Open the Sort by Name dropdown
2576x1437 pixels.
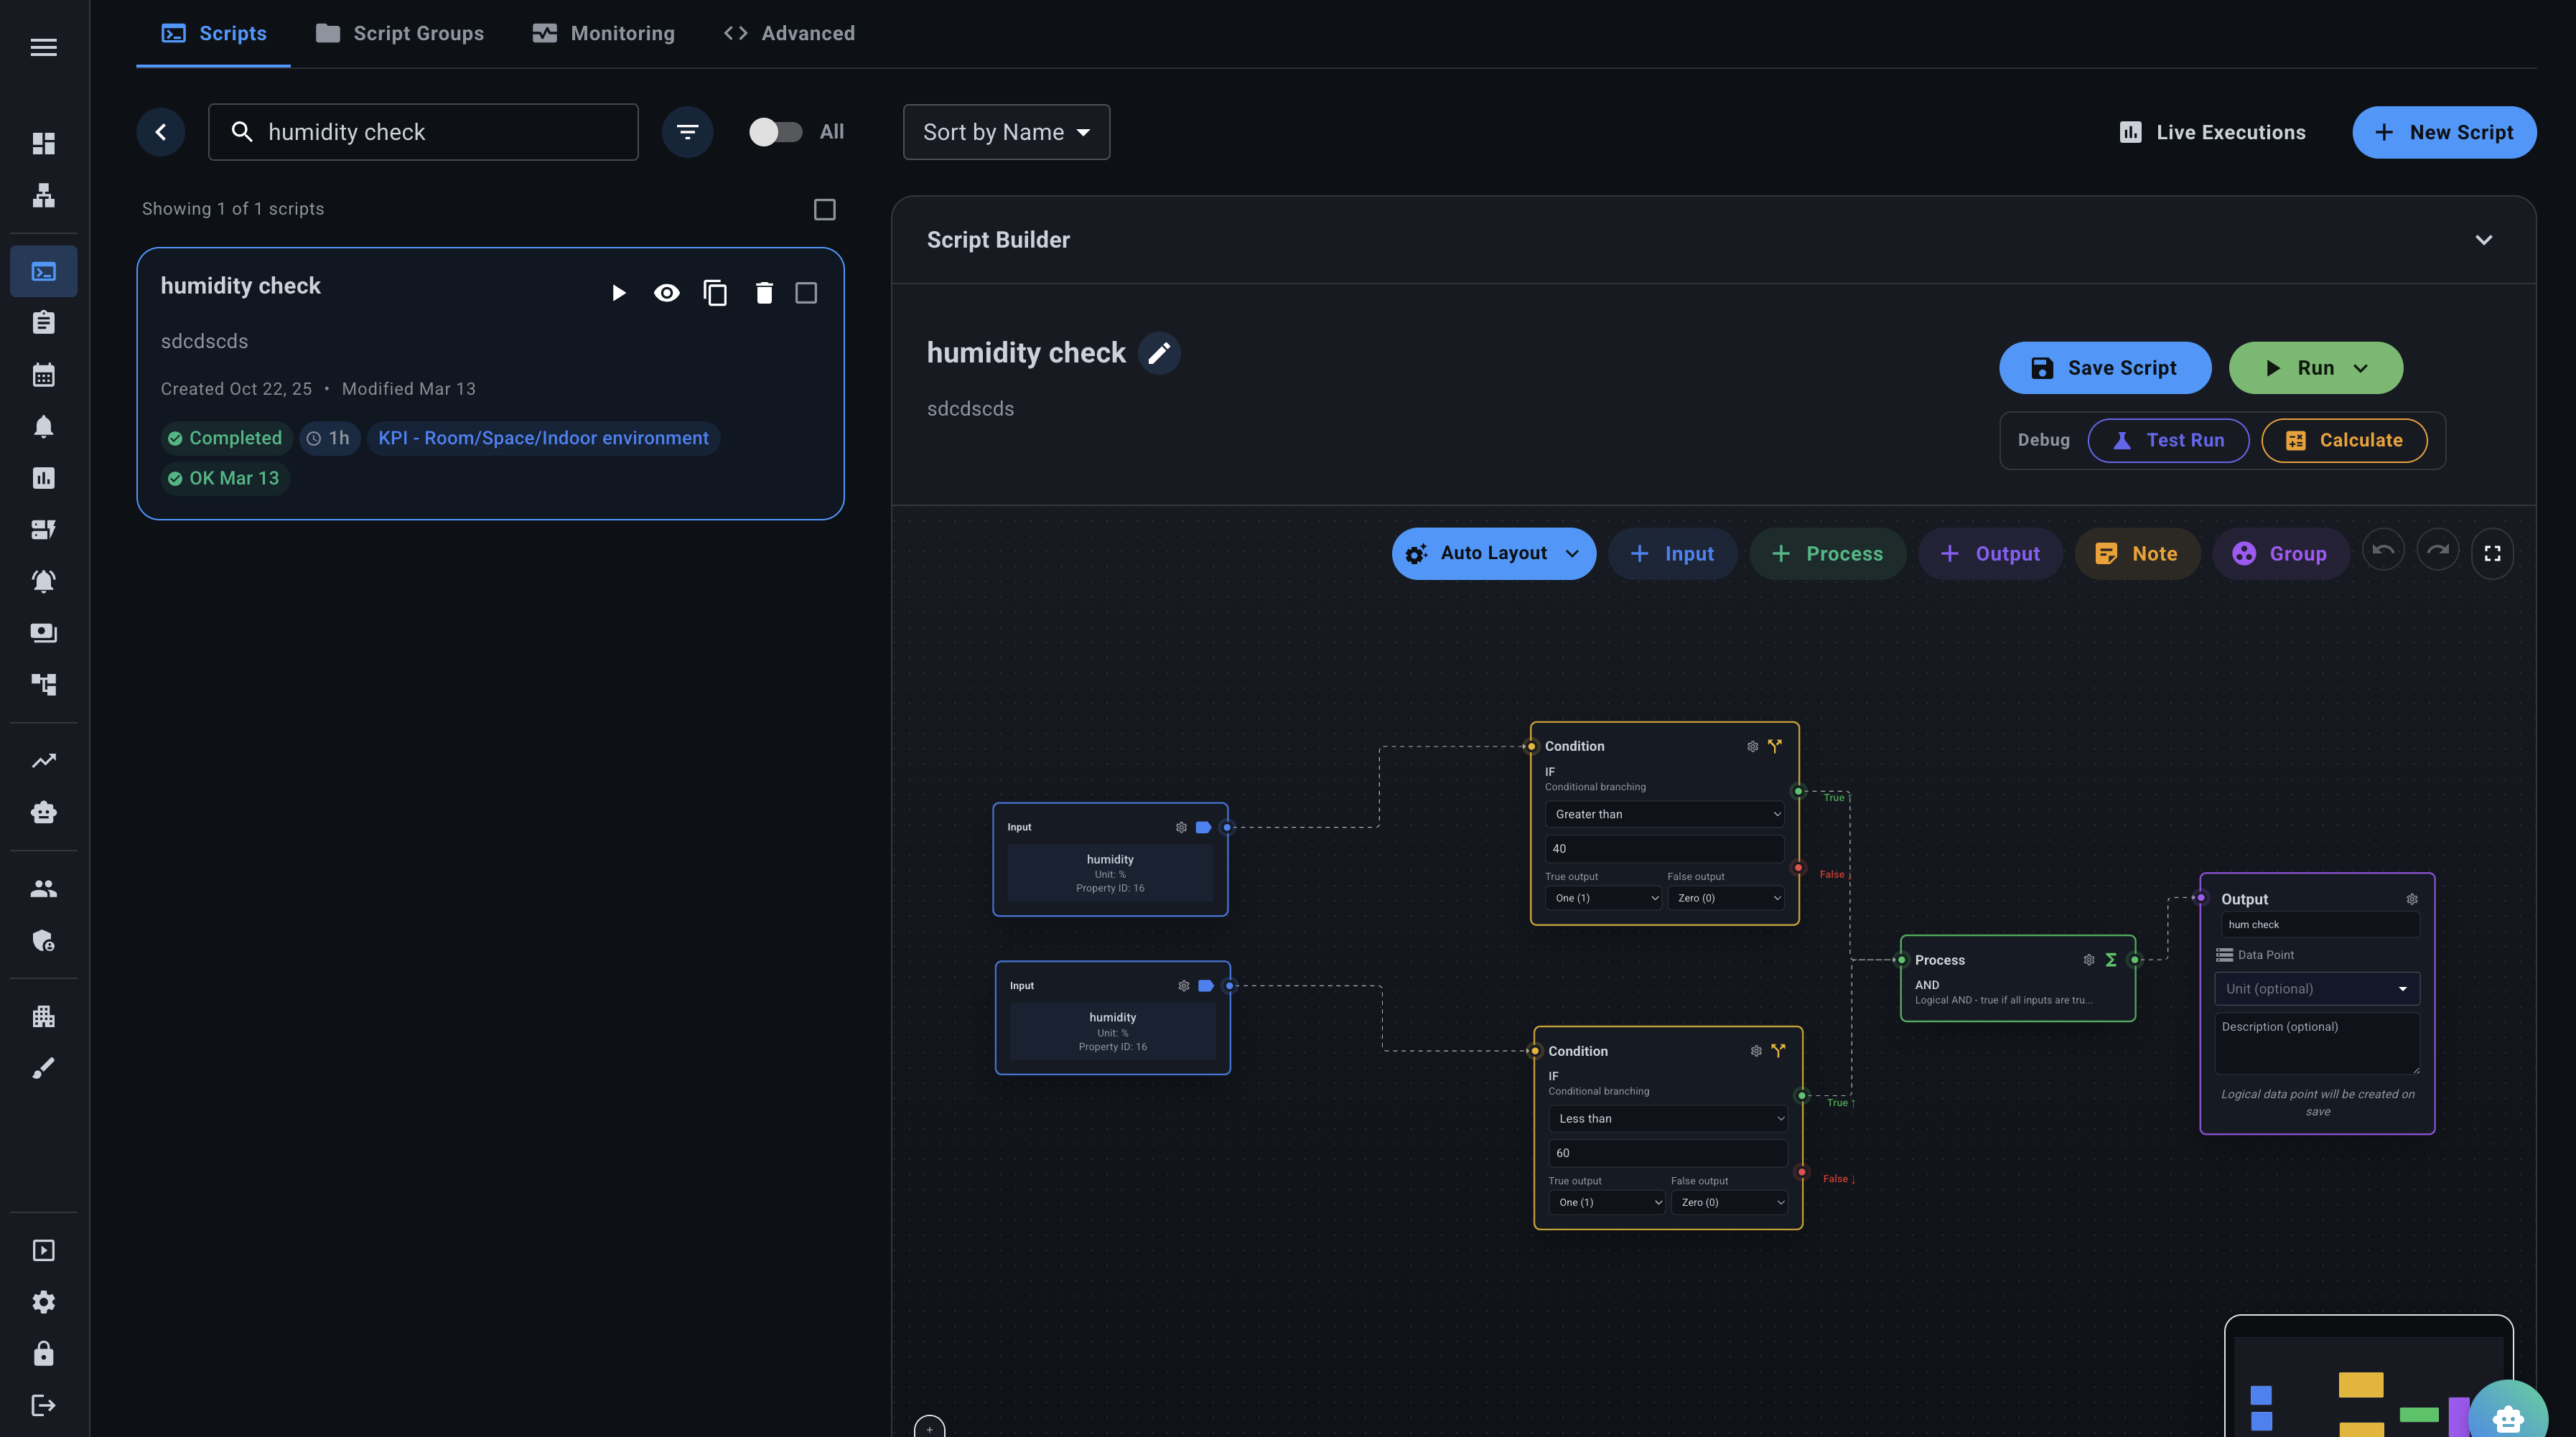pyautogui.click(x=1005, y=131)
